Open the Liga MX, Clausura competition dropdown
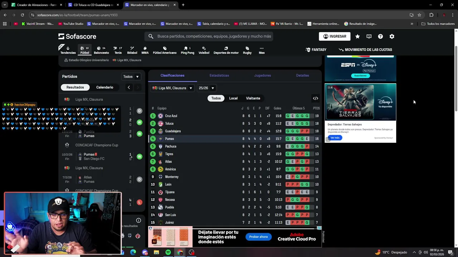The image size is (458, 257). pyautogui.click(x=172, y=88)
